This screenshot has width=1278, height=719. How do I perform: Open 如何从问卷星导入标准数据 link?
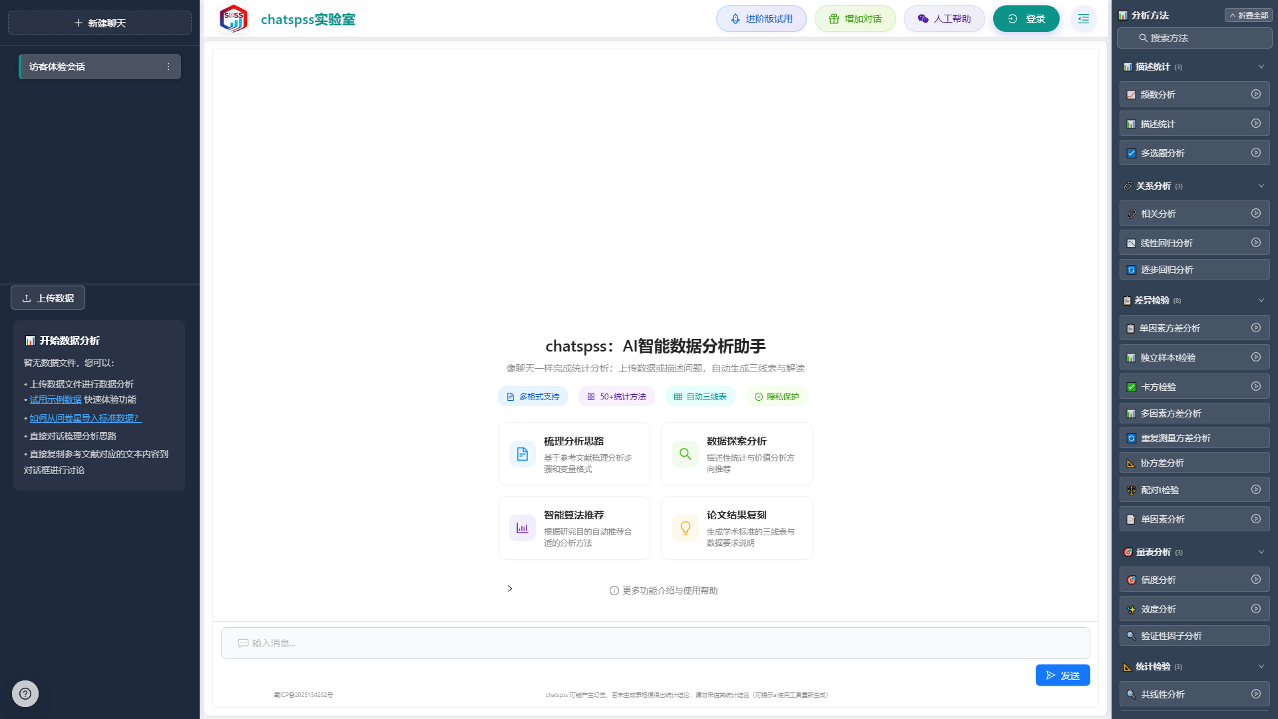click(x=86, y=418)
